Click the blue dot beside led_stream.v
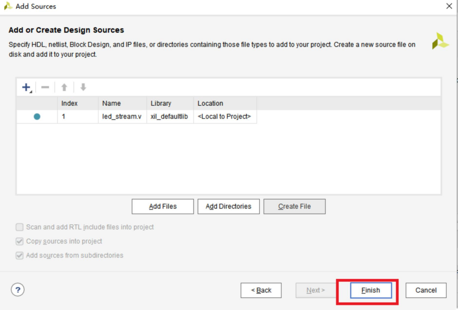 tap(37, 117)
